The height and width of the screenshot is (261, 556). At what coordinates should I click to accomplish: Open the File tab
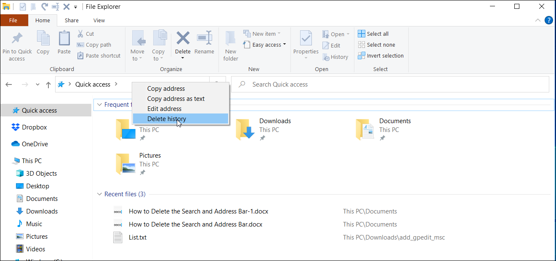[13, 20]
